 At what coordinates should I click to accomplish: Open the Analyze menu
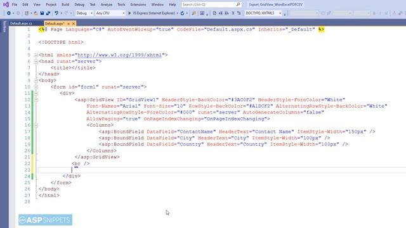click(x=106, y=4)
